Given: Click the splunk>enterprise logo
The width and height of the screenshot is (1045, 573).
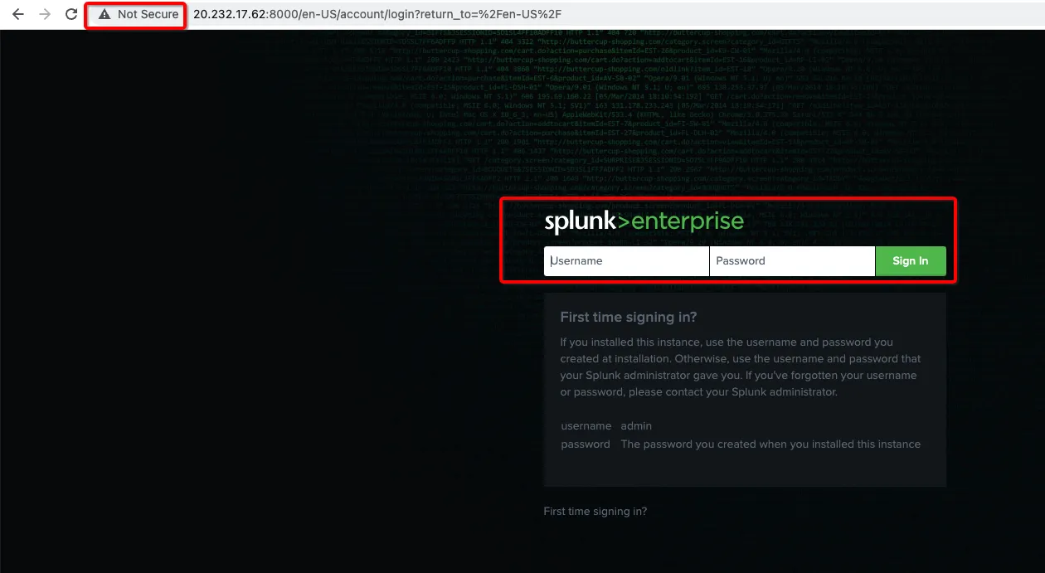Looking at the screenshot, I should pyautogui.click(x=644, y=222).
